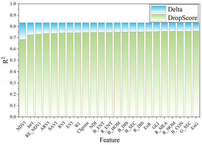The height and width of the screenshot is (145, 202).
Task: Click the G_SEC x-axis label
Action: click(x=185, y=127)
